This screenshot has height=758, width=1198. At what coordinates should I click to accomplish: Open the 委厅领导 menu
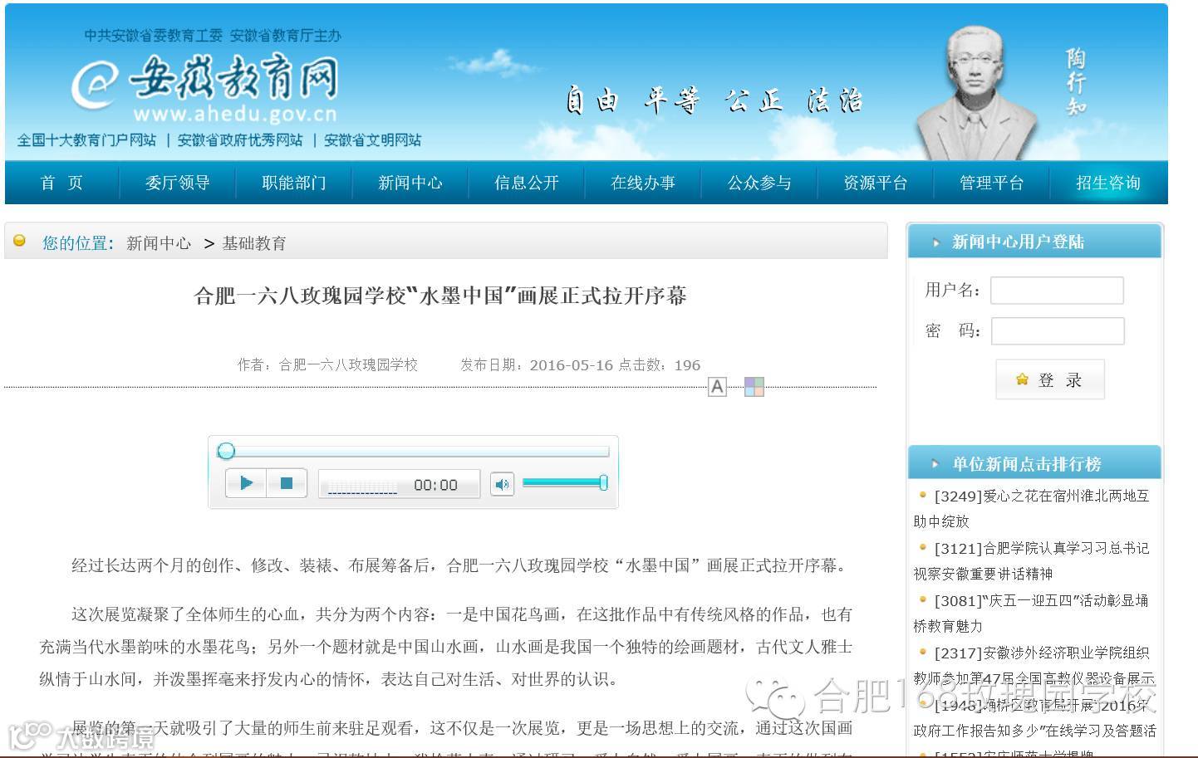pyautogui.click(x=178, y=183)
